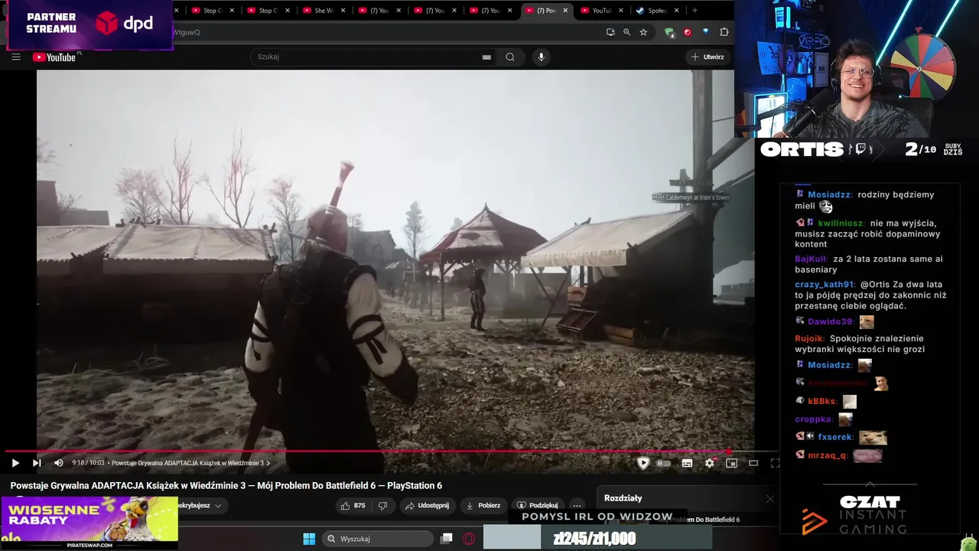
Task: Click the Utwórz create button
Action: (707, 57)
